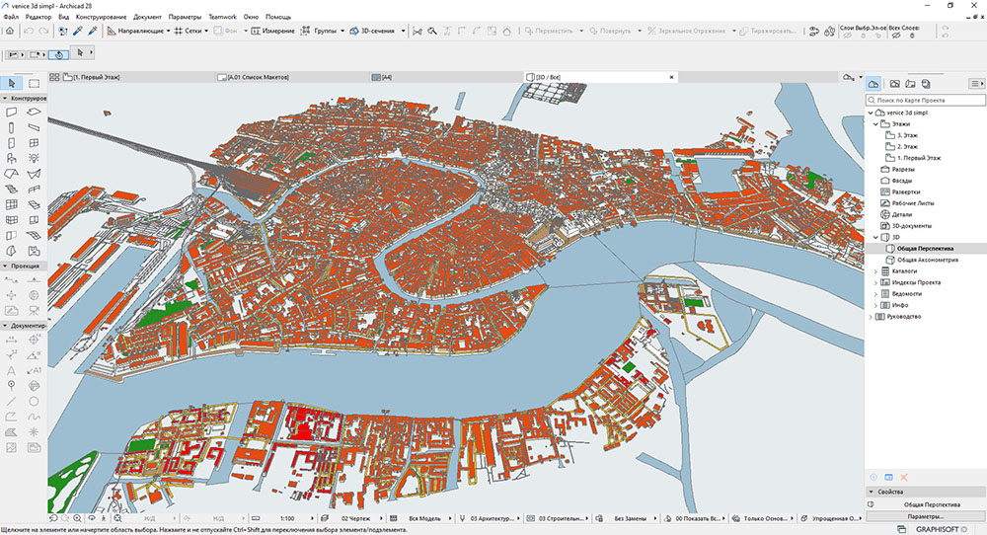
Task: Open the View Map icon in Navigator
Action: [894, 83]
